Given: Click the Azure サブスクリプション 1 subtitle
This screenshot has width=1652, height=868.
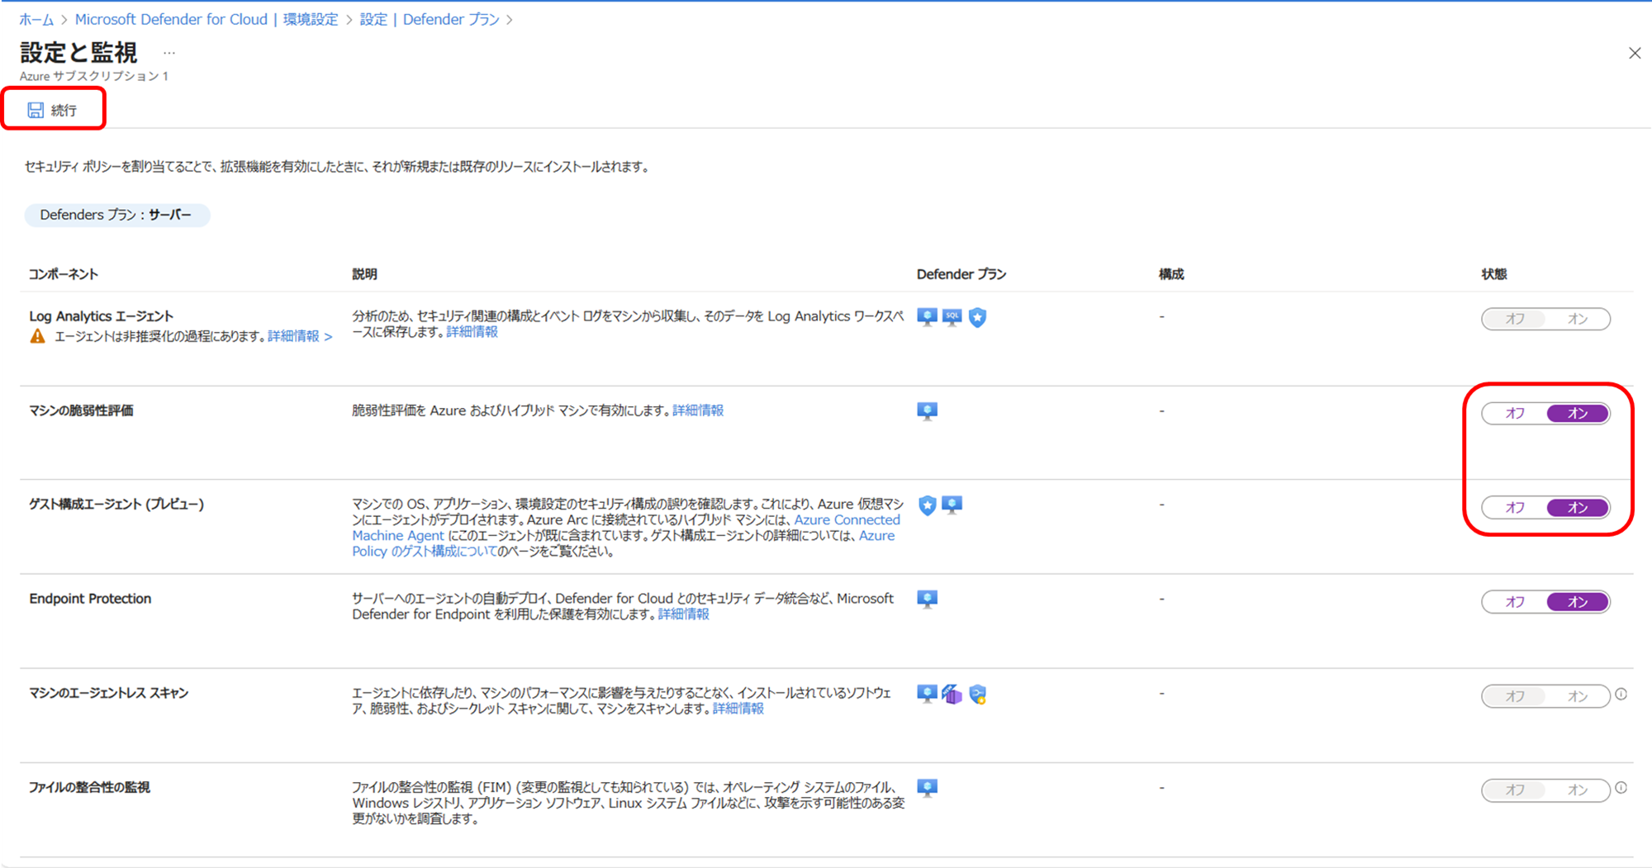Looking at the screenshot, I should tap(94, 76).
